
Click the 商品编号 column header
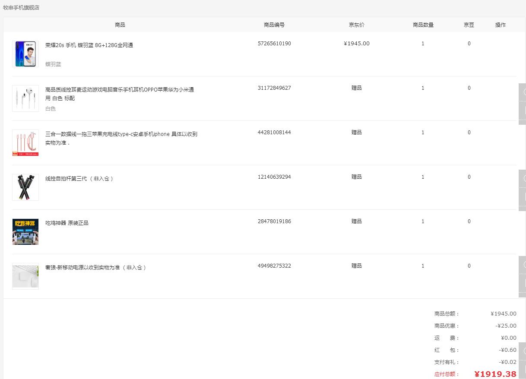274,25
